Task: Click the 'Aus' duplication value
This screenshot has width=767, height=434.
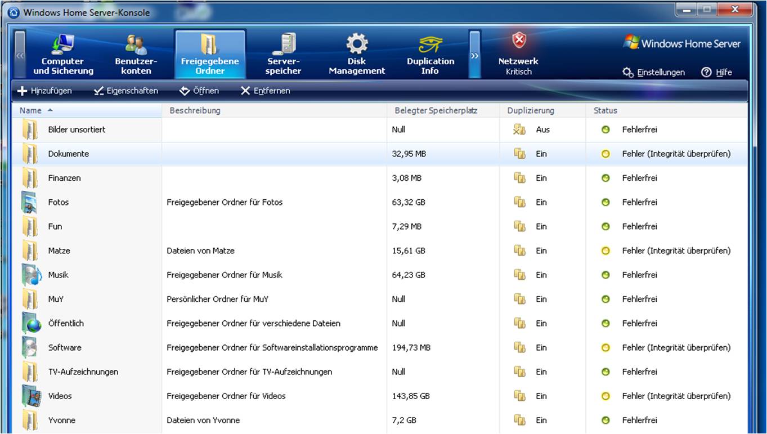Action: click(x=542, y=129)
